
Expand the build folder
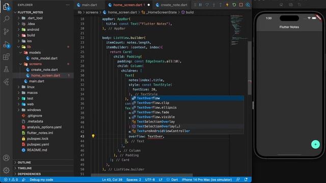pos(31,35)
